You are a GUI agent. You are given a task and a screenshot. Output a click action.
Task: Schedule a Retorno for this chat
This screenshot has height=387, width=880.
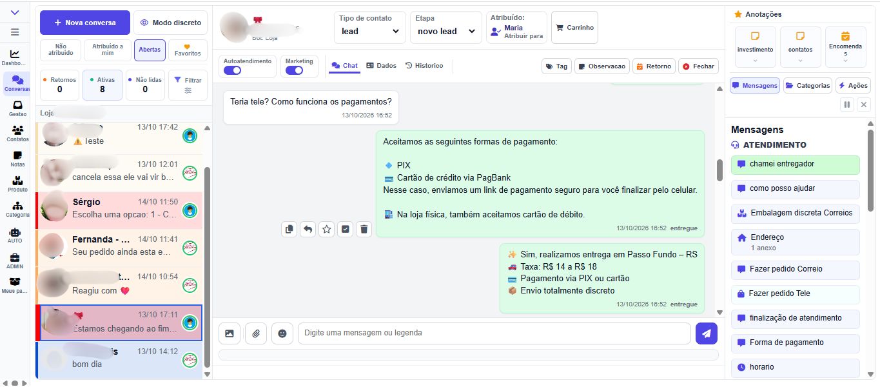(x=654, y=66)
